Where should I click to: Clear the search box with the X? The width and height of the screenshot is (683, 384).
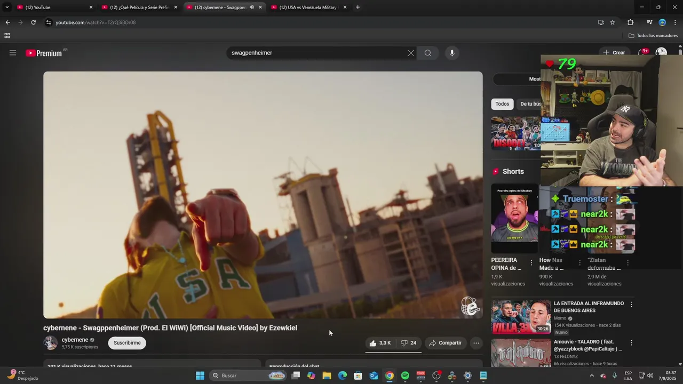tap(411, 53)
